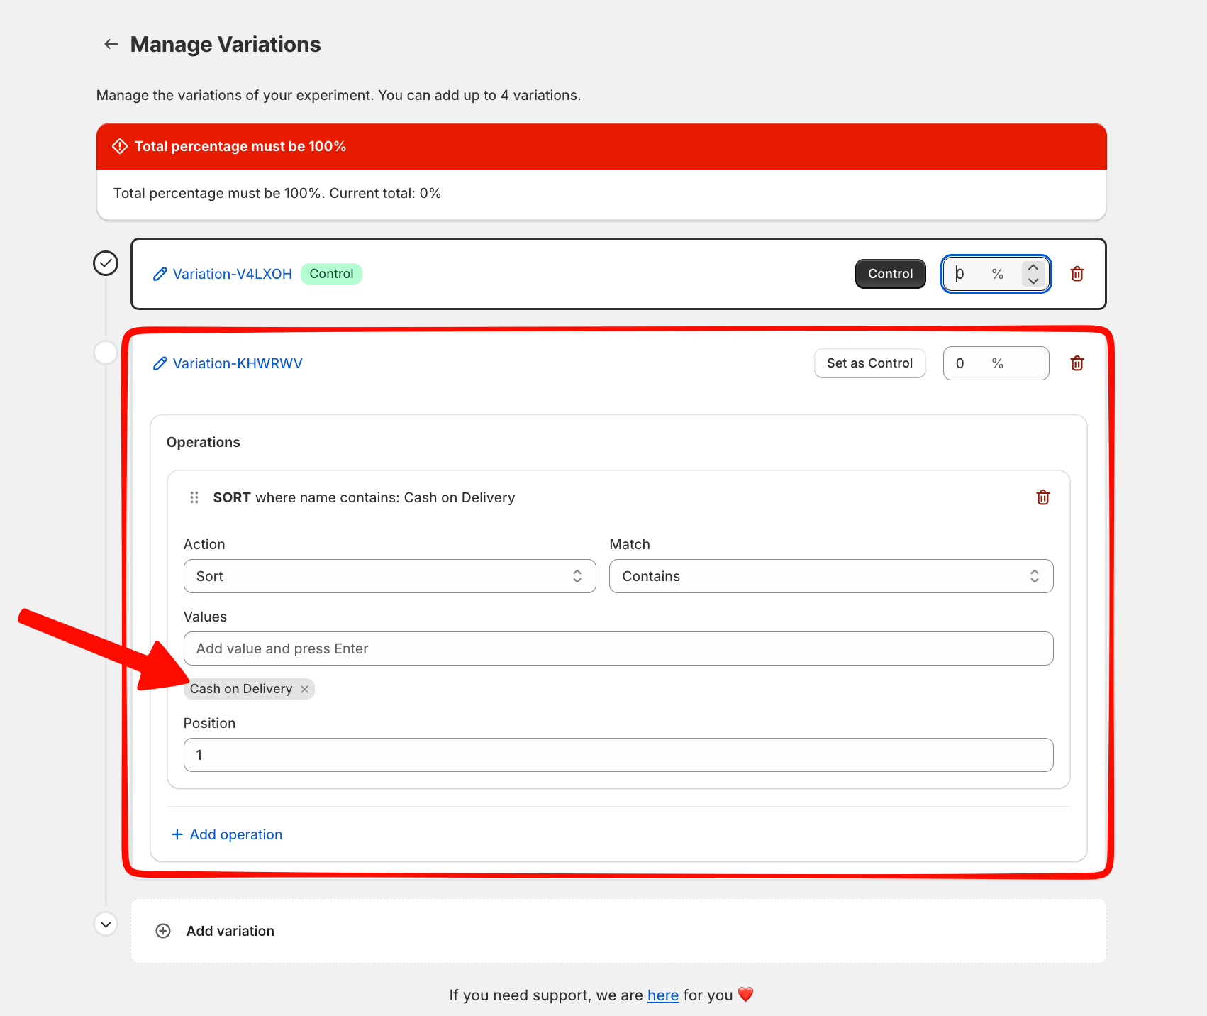Click the Add operation link
Viewport: 1207px width, 1016px height.
click(227, 834)
